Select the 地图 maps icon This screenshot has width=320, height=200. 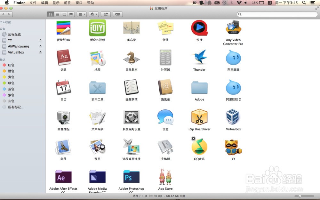(97, 58)
